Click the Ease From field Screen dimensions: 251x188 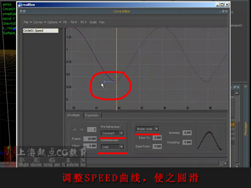[x=157, y=146]
